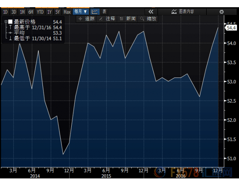Show the 5Y time range

(57, 12)
